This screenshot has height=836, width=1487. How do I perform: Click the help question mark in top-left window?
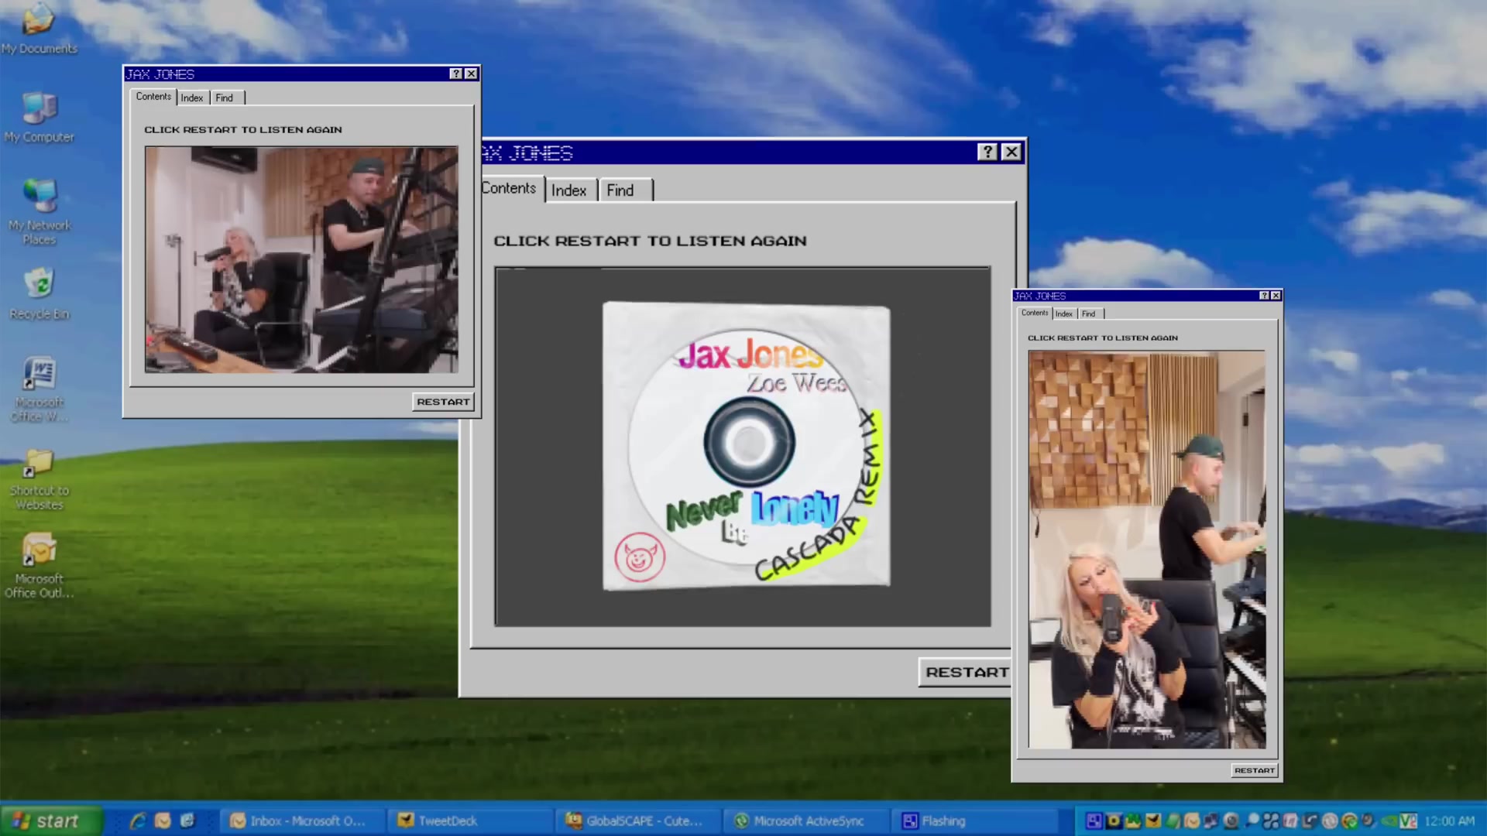click(x=456, y=74)
